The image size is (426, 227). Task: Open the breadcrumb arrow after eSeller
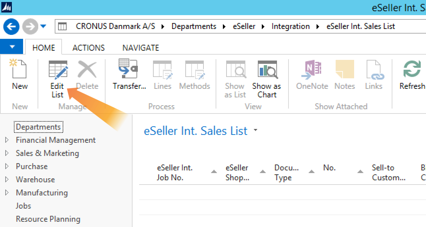click(x=263, y=27)
